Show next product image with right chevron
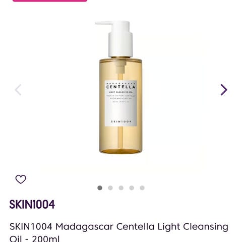This screenshot has width=242, height=242. 224,90
